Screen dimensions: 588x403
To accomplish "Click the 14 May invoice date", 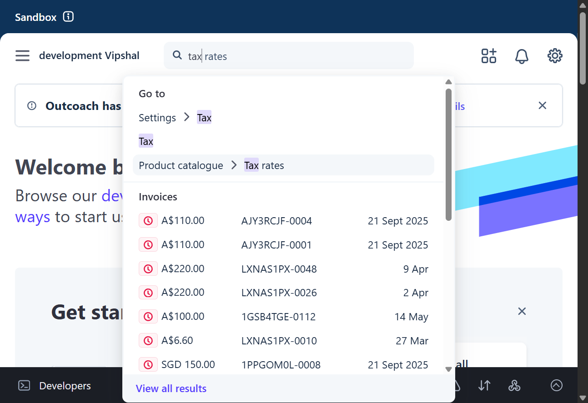I will (411, 317).
